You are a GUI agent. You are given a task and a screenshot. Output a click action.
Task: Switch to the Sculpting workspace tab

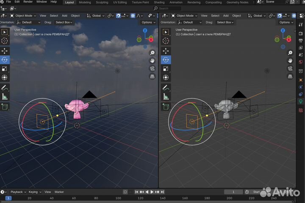tap(102, 2)
